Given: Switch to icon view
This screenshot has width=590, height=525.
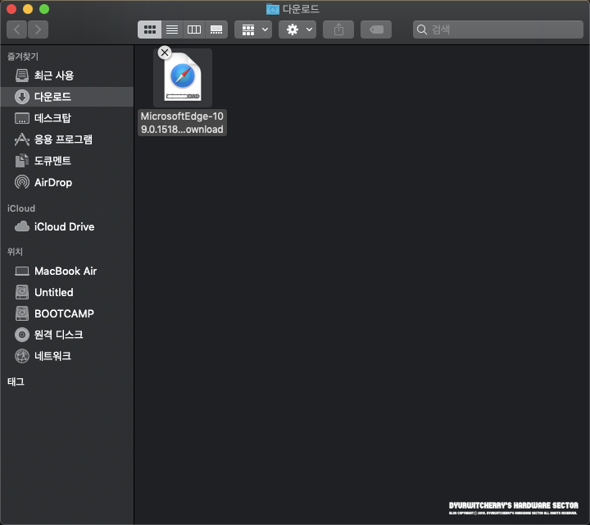Looking at the screenshot, I should pos(150,30).
